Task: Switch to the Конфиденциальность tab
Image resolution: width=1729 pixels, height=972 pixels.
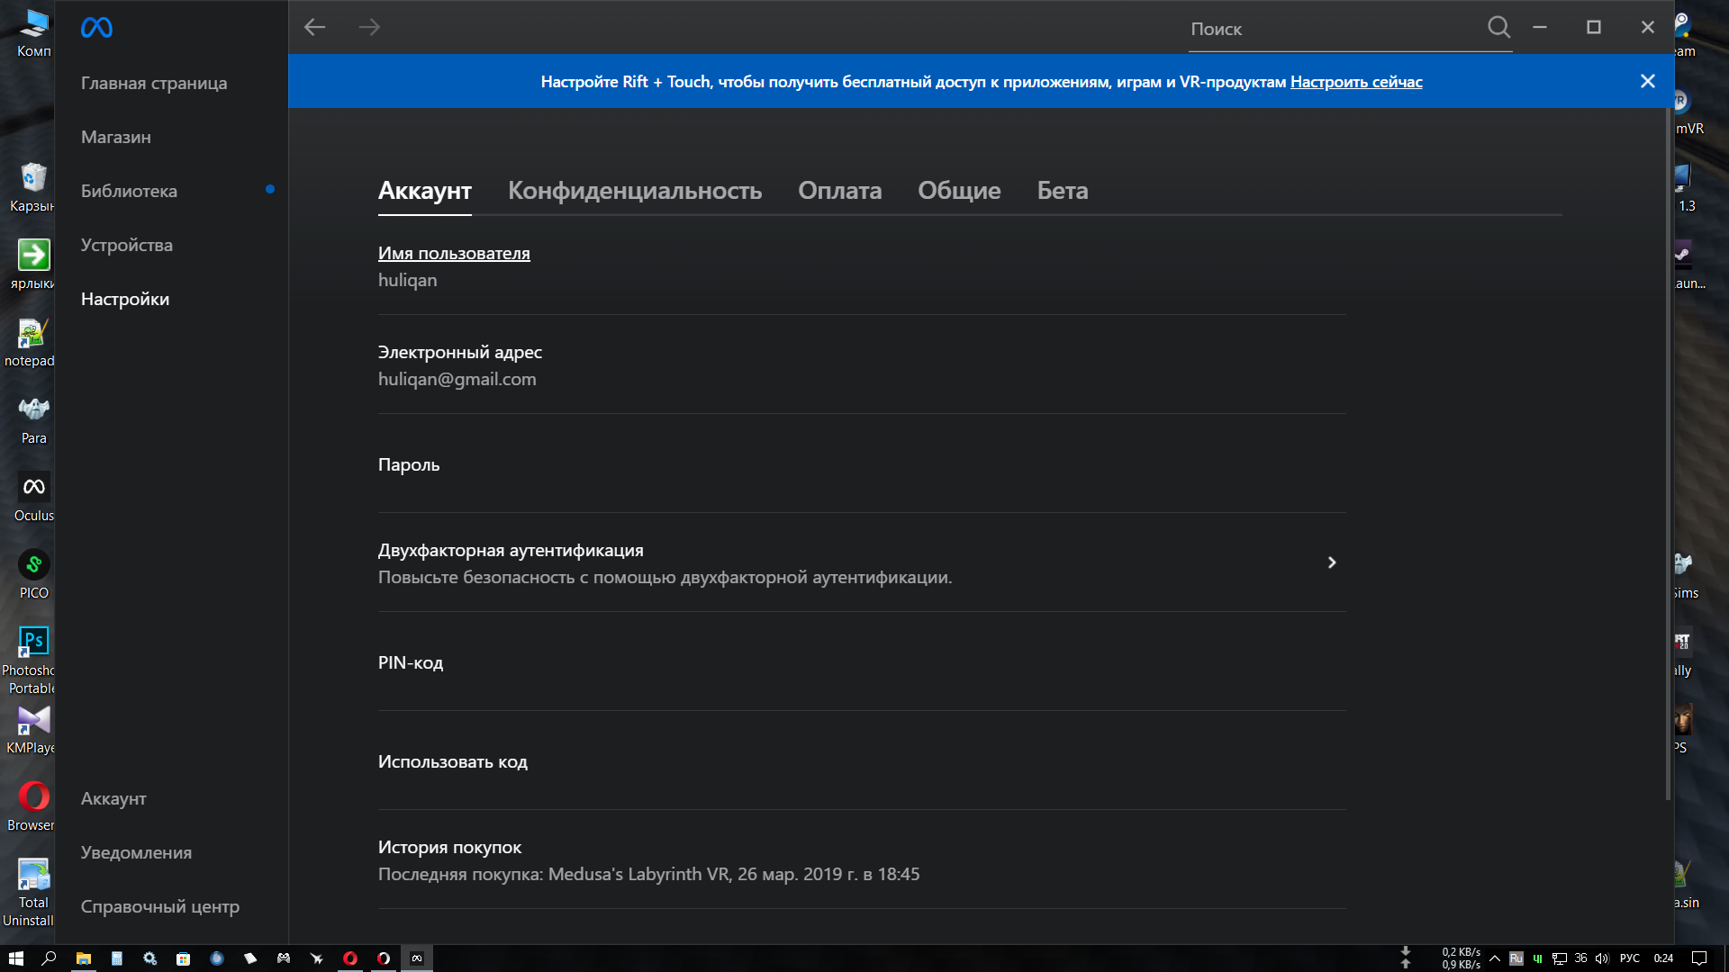Action: tap(635, 191)
